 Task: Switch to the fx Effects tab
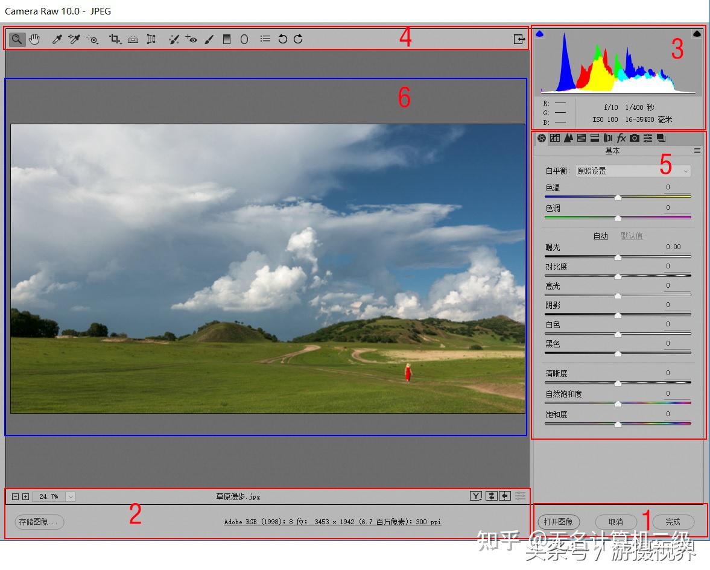pos(621,138)
